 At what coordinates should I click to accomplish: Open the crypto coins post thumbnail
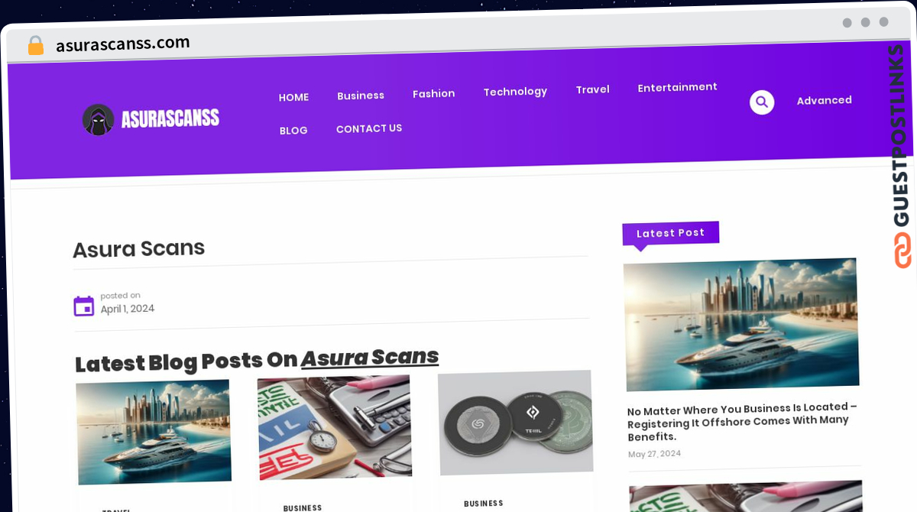point(516,423)
